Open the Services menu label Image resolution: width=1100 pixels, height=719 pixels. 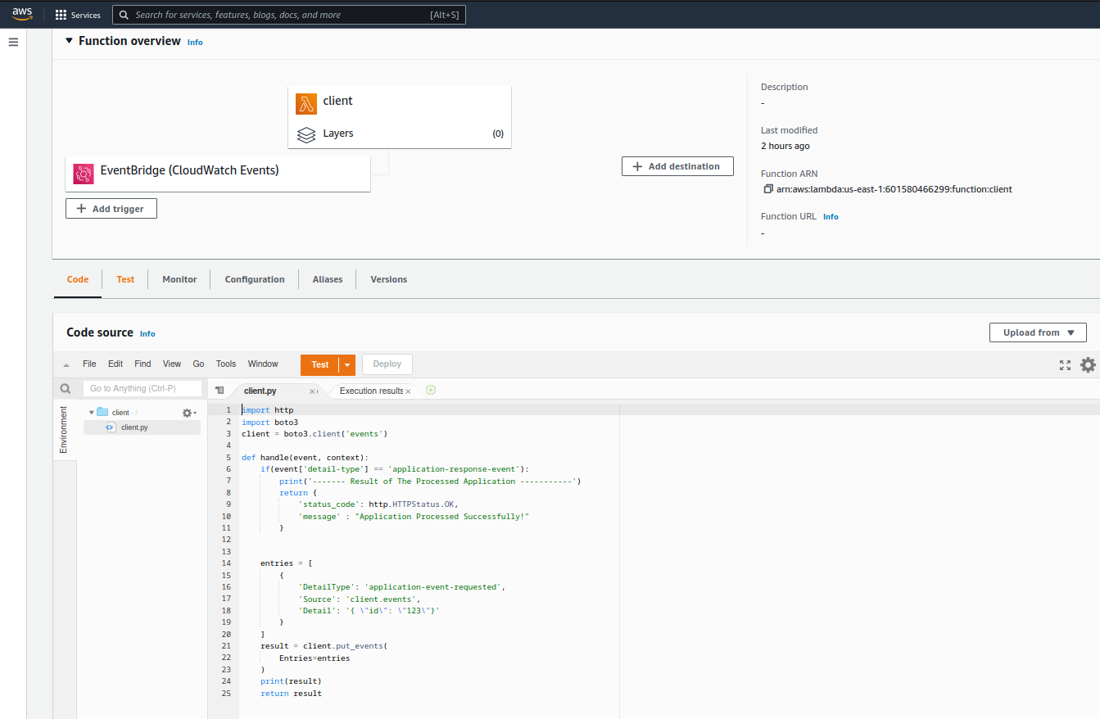click(x=86, y=15)
